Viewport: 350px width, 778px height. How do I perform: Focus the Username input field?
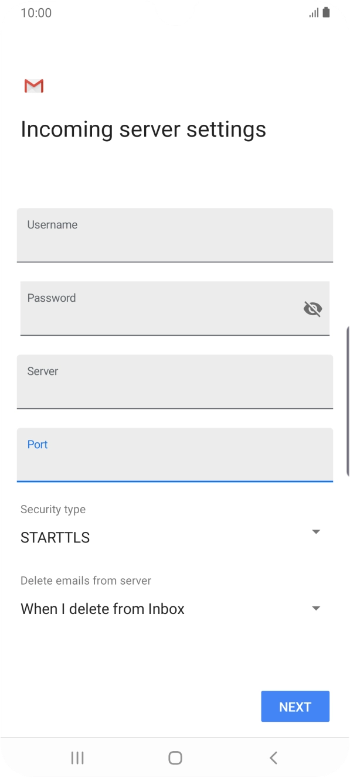click(175, 235)
